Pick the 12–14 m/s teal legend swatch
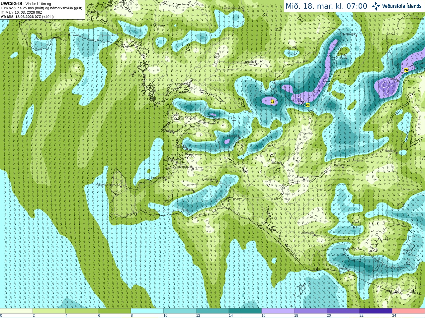The image size is (425, 318). [212, 311]
